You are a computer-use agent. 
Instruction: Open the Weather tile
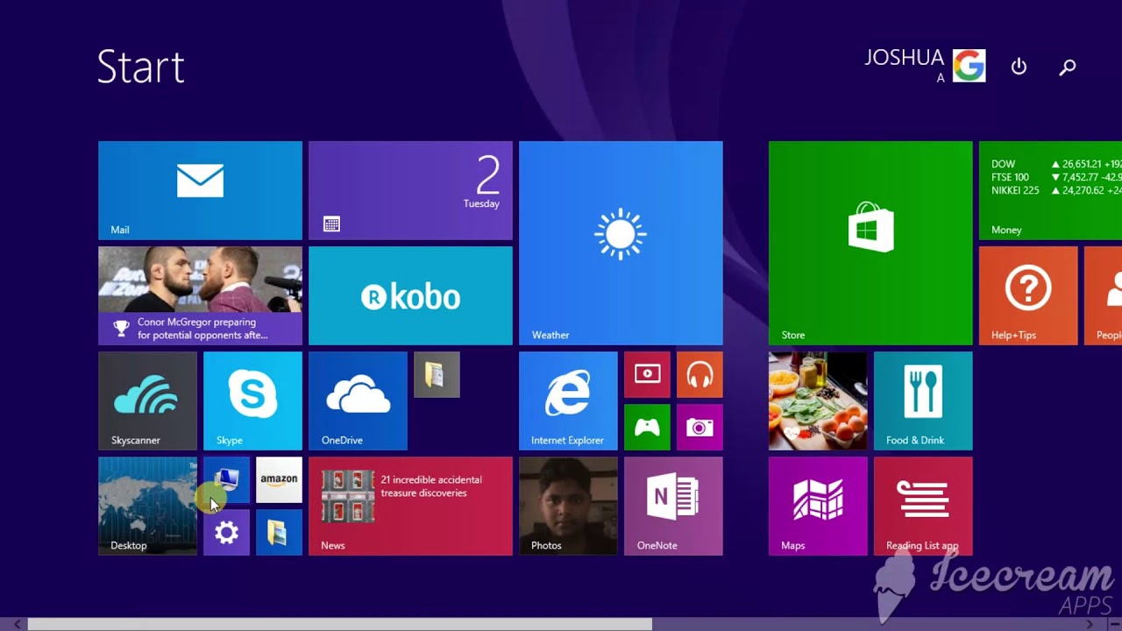tap(621, 243)
